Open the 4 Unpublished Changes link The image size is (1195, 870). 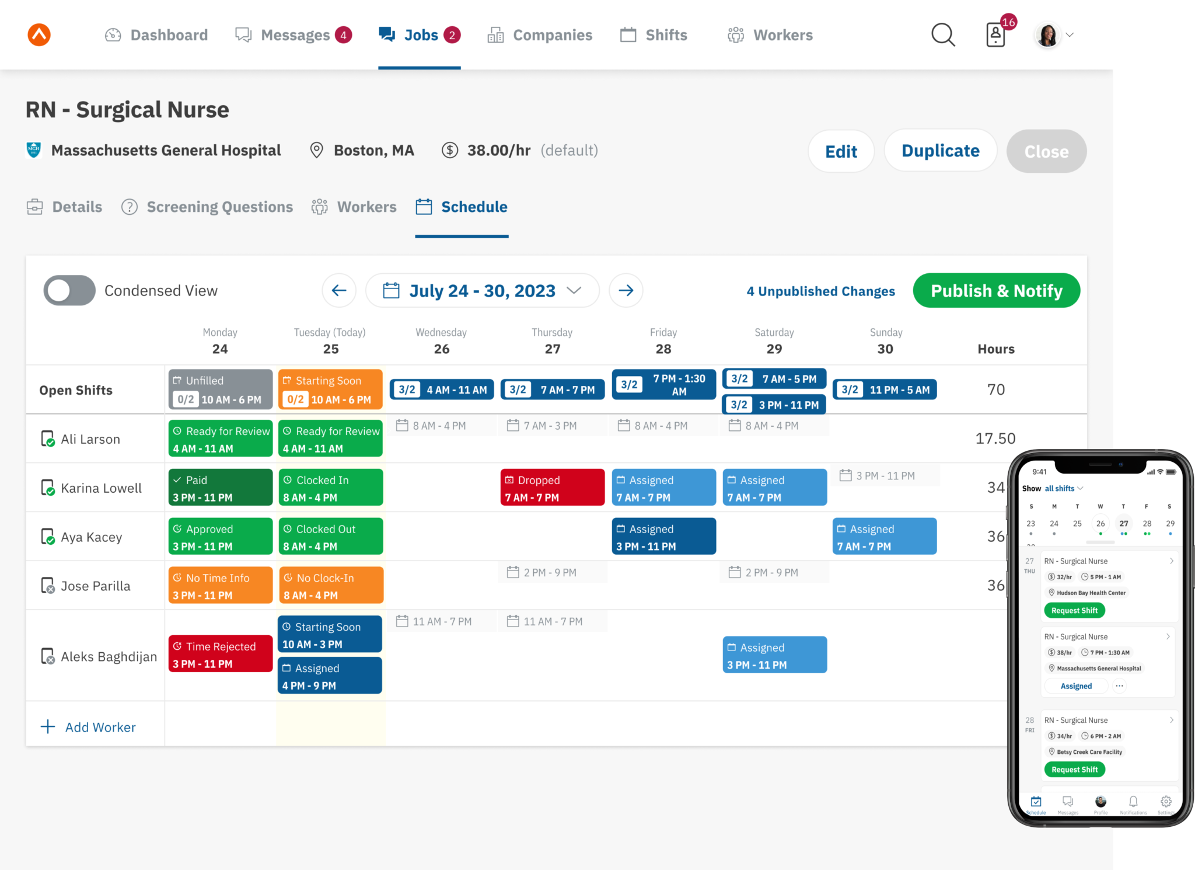click(820, 291)
